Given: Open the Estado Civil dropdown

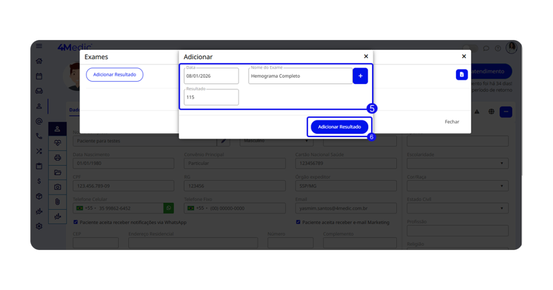Looking at the screenshot, I should click(457, 208).
